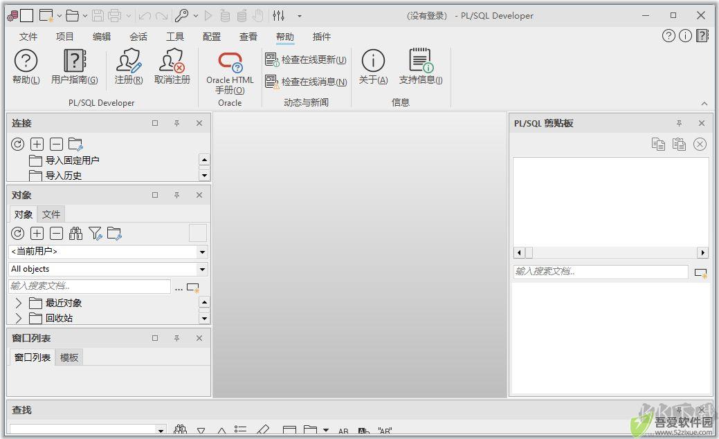Pin the 对象 panel
The height and width of the screenshot is (439, 719).
[176, 195]
